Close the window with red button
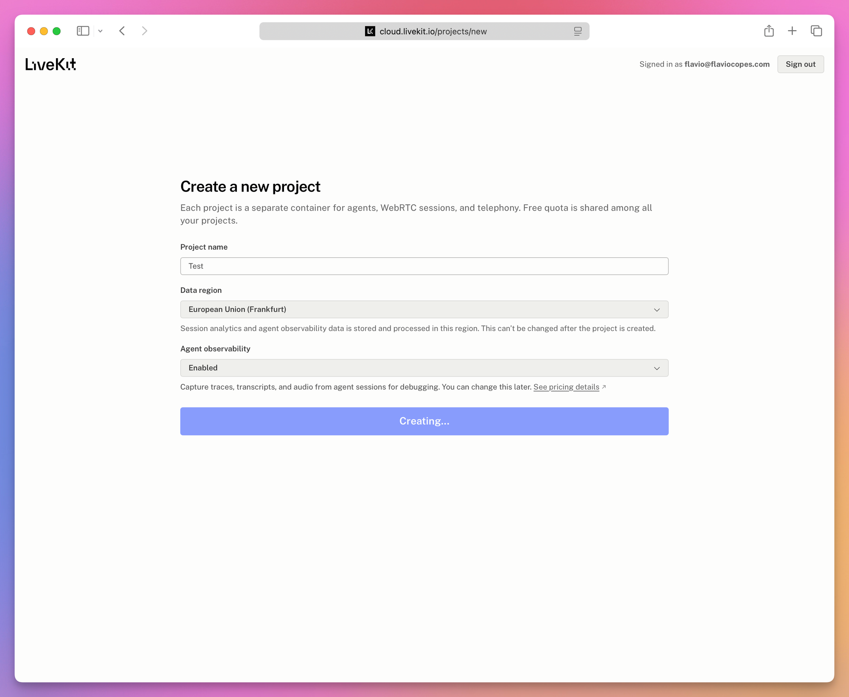Screen dimensions: 849x697 pyautogui.click(x=31, y=31)
